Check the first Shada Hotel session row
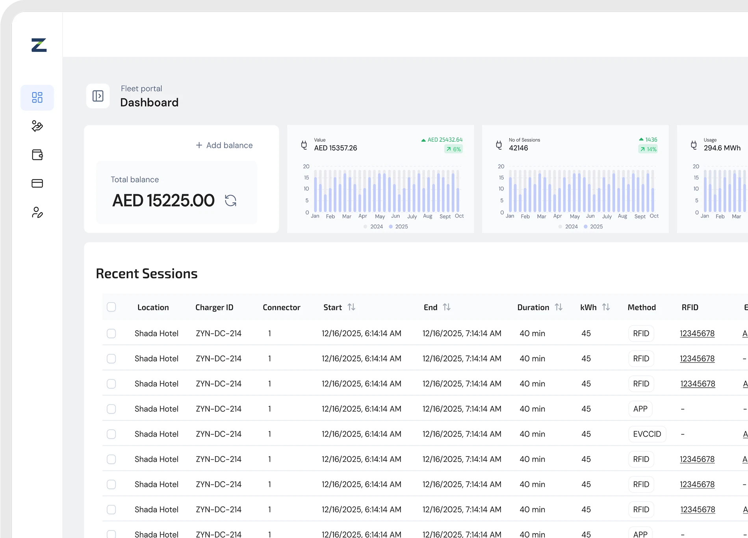748x538 pixels. tap(111, 333)
